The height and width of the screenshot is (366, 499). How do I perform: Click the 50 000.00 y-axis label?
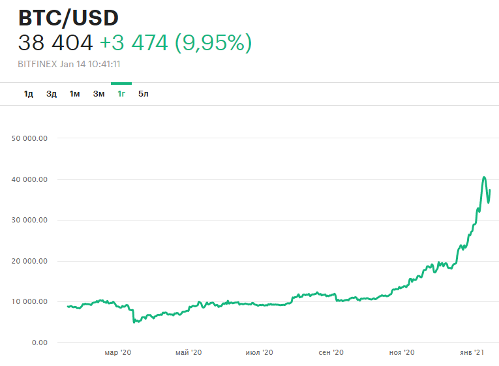click(x=31, y=138)
